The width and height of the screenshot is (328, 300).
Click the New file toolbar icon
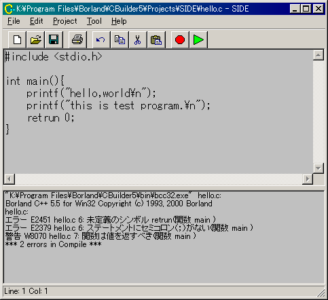tap(17, 40)
